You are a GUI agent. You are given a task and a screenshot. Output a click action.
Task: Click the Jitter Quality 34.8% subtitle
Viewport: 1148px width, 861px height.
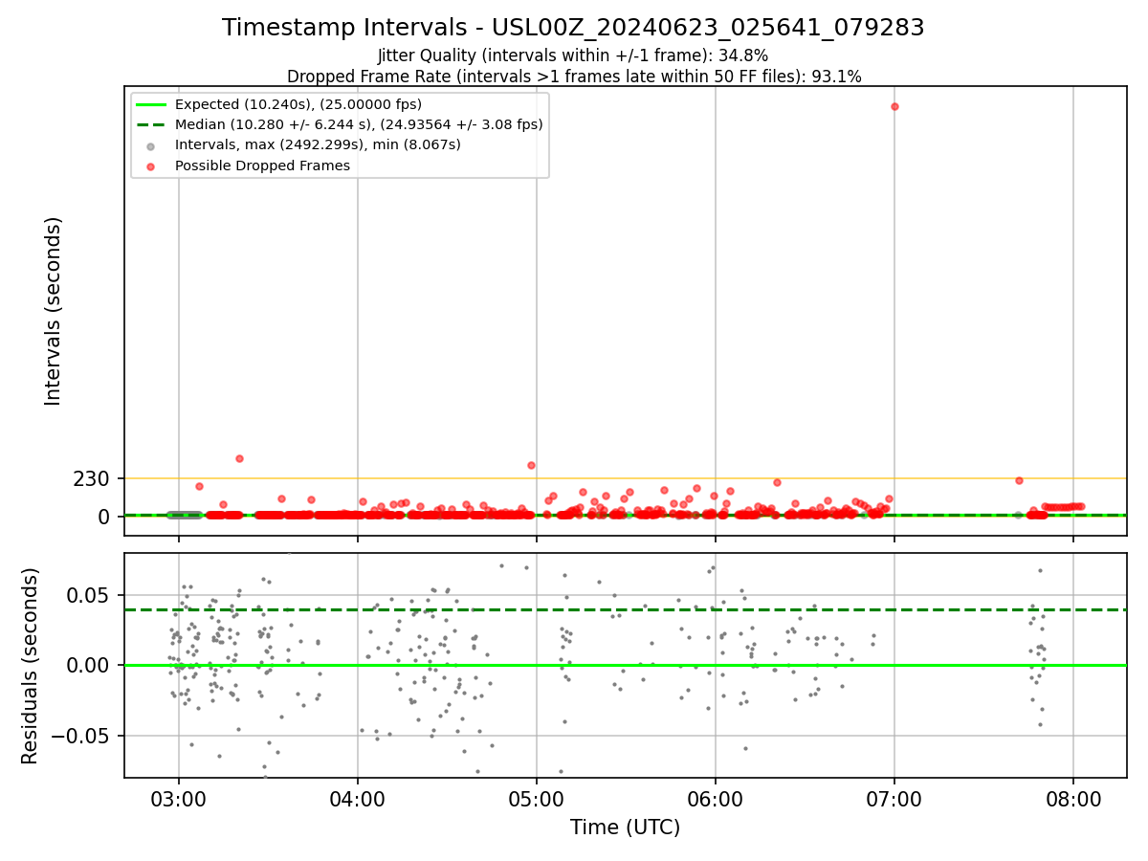pos(573,55)
